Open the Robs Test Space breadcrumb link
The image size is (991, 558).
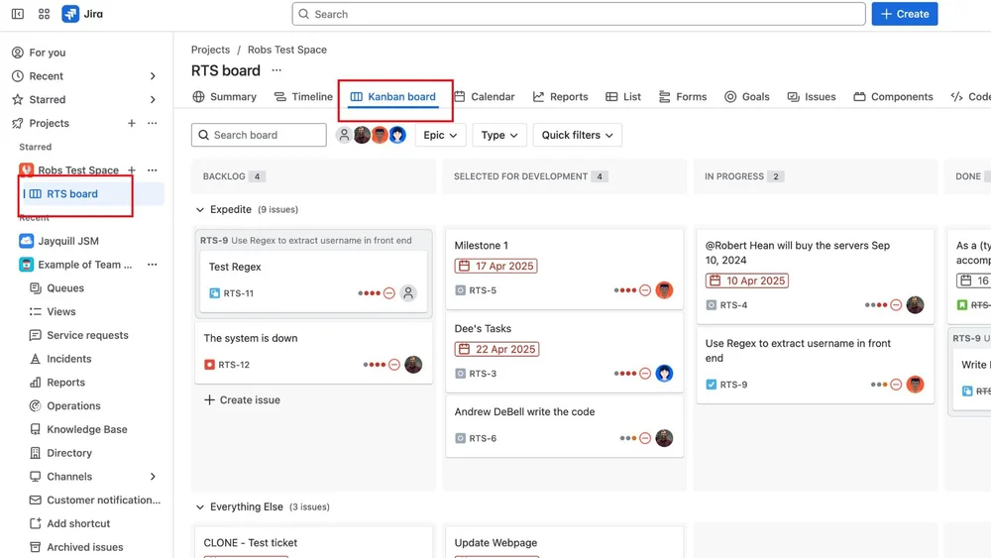pos(287,50)
